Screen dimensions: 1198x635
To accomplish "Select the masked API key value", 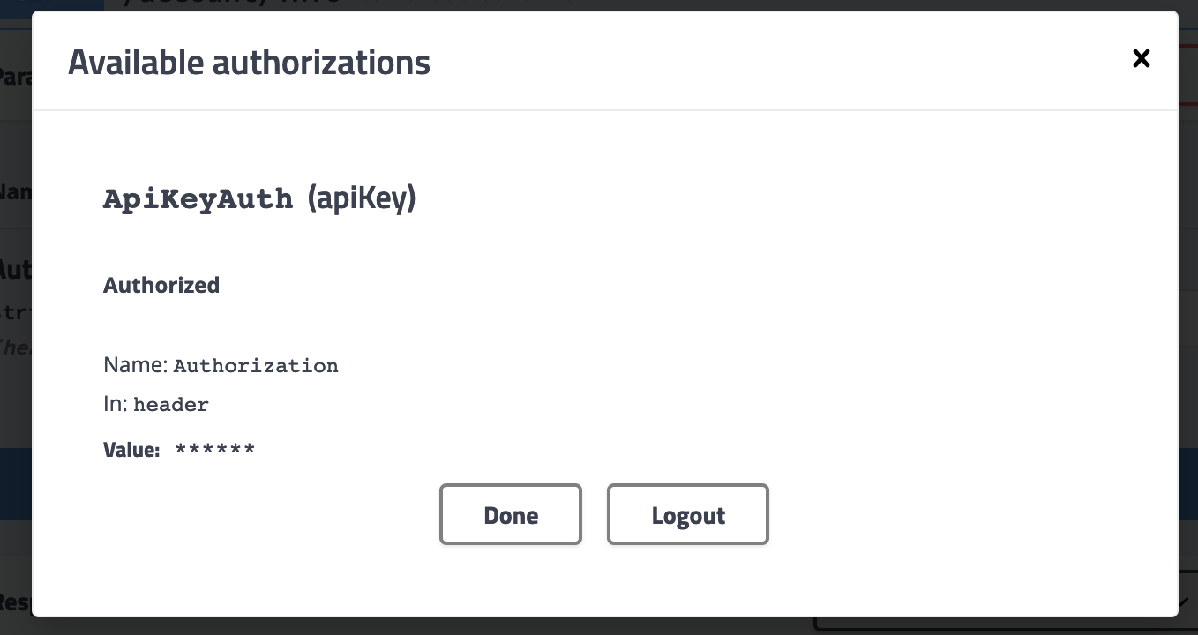I will point(214,450).
